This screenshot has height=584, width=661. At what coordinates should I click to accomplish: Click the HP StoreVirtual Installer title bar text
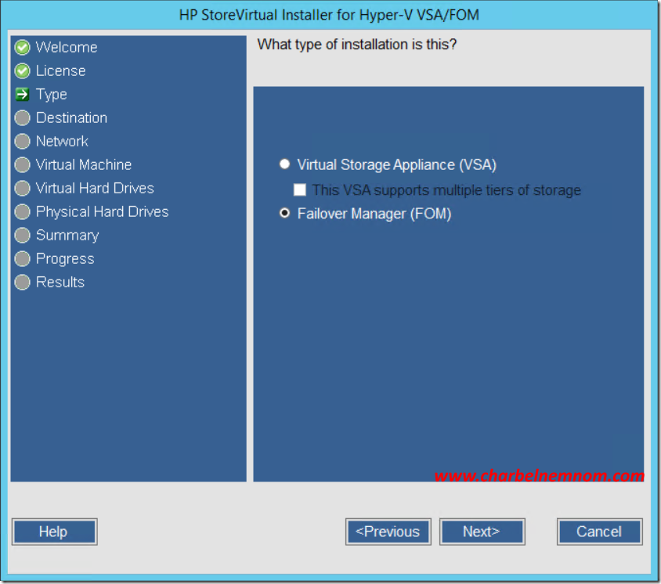coord(329,15)
